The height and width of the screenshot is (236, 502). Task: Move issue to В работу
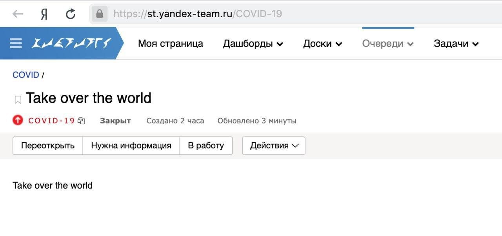(x=206, y=145)
